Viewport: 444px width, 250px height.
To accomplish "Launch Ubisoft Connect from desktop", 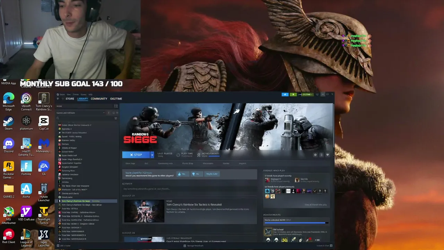I will pyautogui.click(x=26, y=101).
